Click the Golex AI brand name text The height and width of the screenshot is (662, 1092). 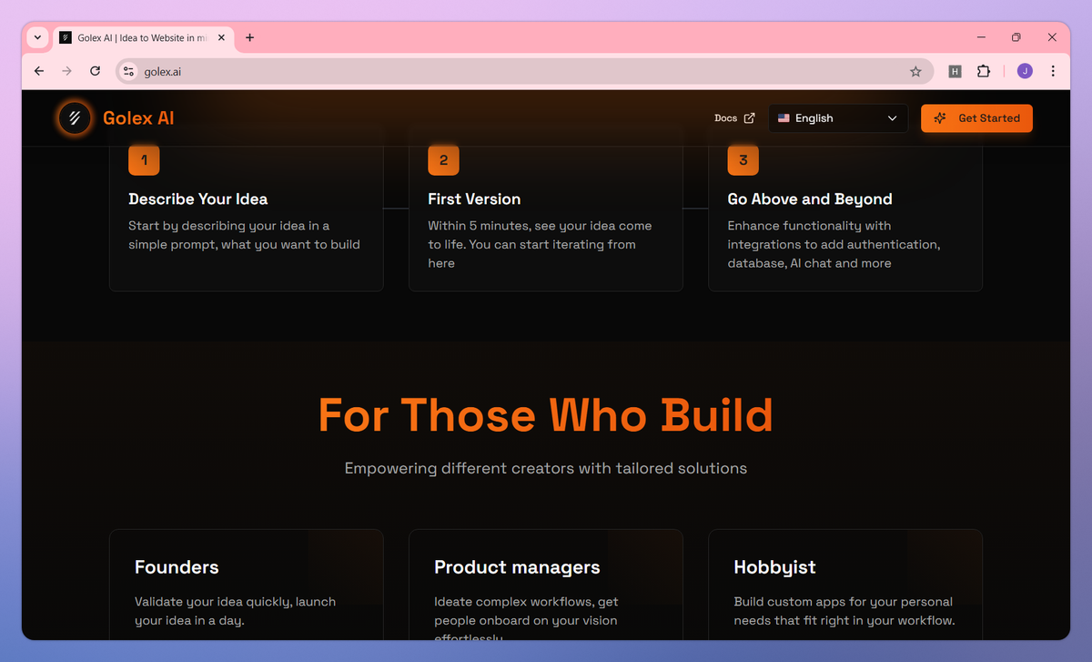[138, 118]
